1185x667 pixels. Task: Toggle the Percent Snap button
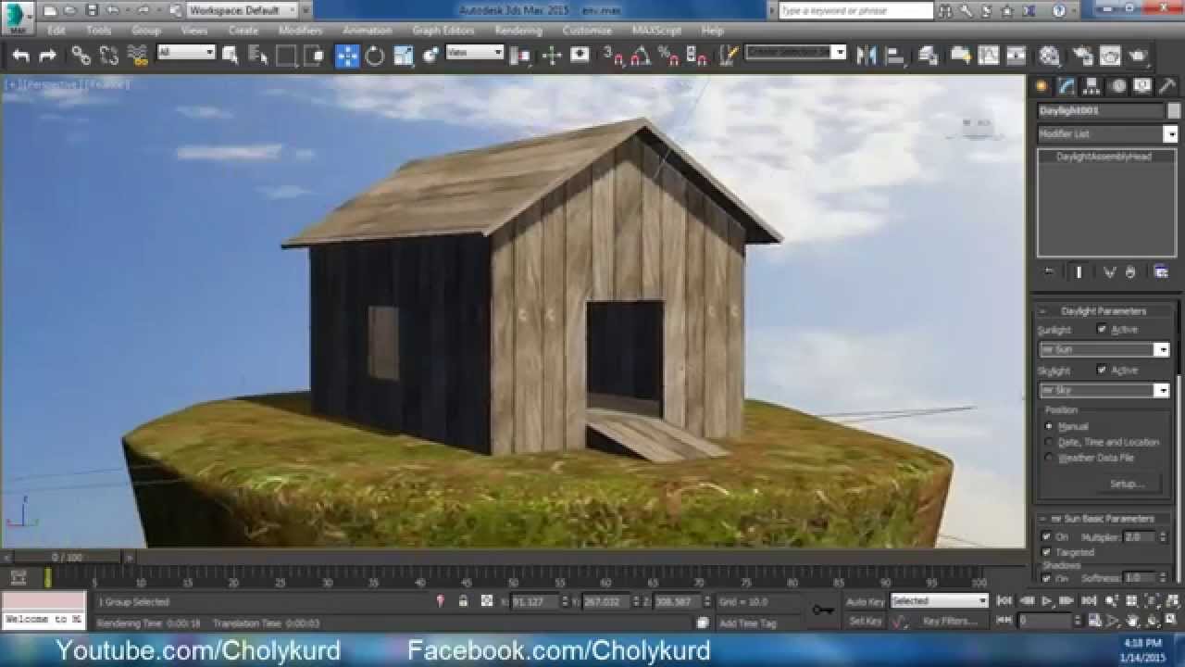(x=667, y=56)
